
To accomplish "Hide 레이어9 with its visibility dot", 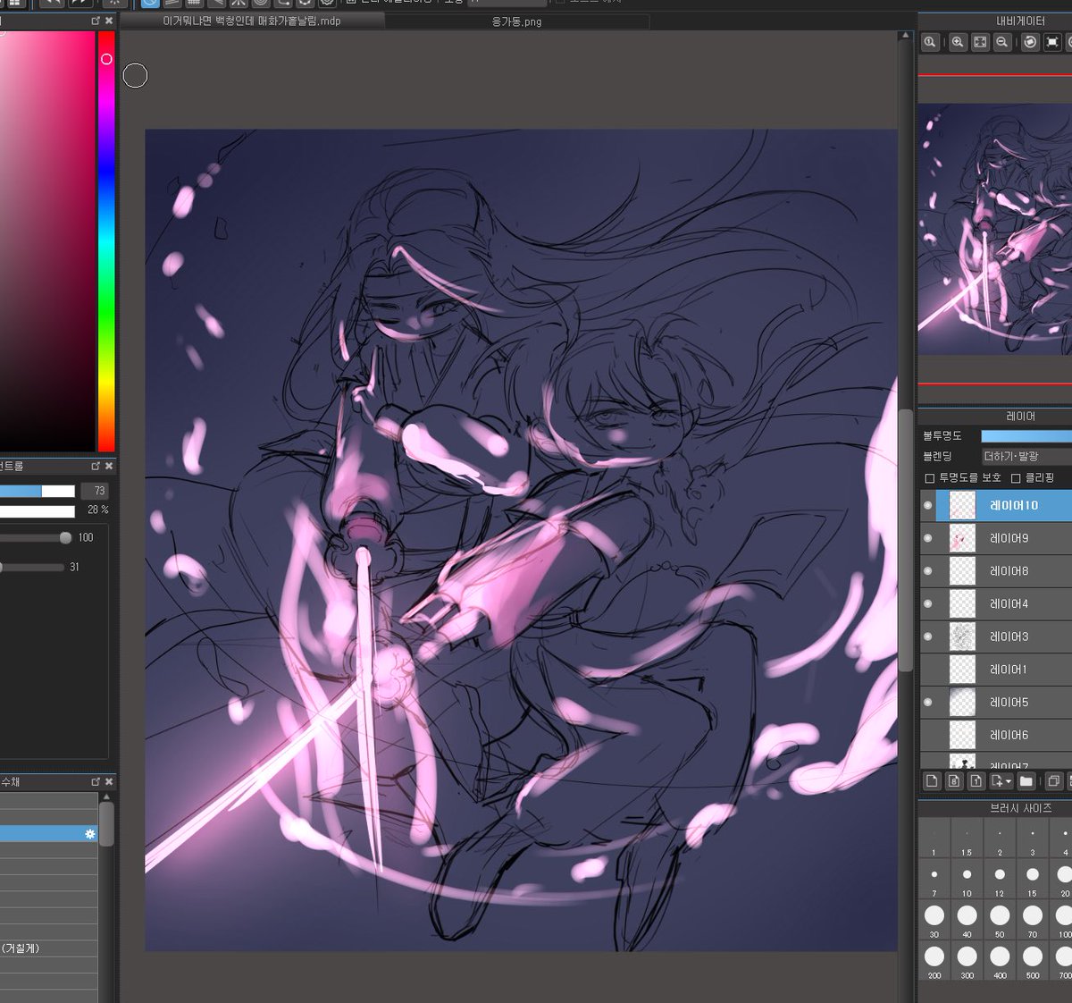I will point(927,538).
